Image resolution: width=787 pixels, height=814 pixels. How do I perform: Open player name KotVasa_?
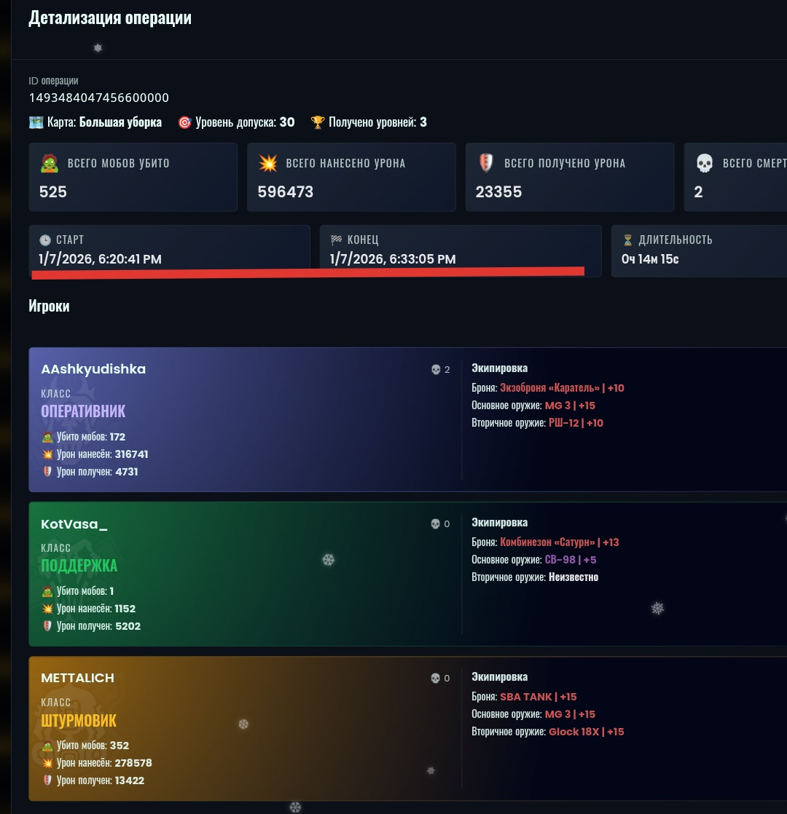tap(74, 524)
